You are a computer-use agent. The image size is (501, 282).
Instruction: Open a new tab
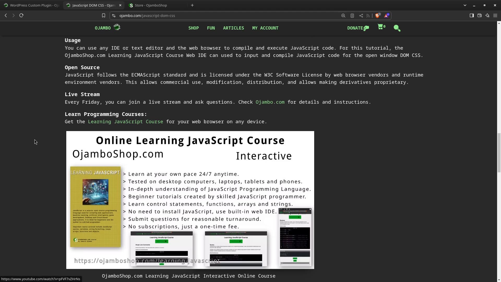point(192,5)
